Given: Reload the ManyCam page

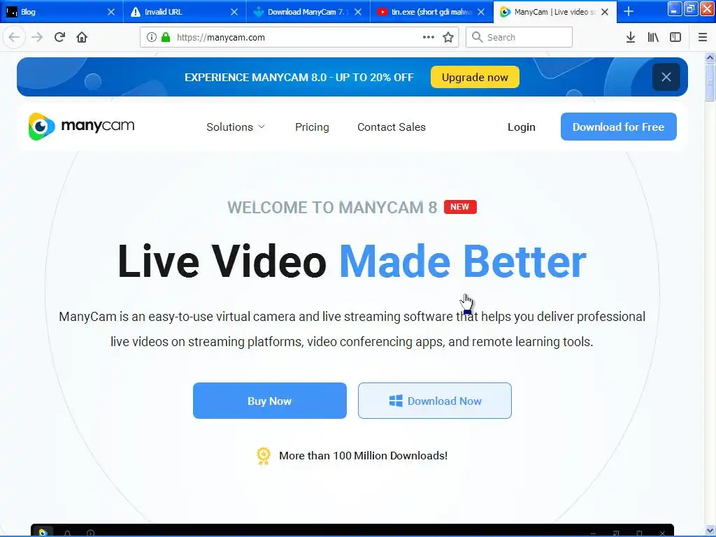Looking at the screenshot, I should [x=59, y=37].
